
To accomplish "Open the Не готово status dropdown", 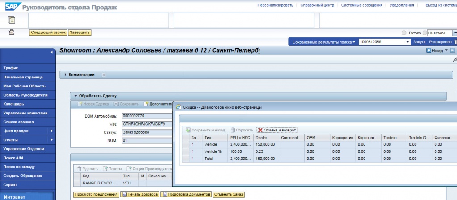I will pos(455,33).
